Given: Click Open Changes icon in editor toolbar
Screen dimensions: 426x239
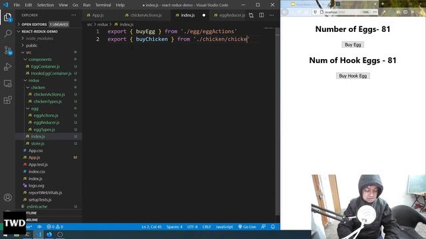Looking at the screenshot, I should pyautogui.click(x=252, y=15).
